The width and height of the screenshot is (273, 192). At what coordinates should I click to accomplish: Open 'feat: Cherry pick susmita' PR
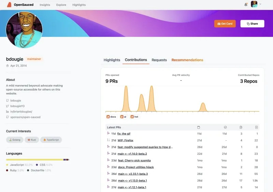(134, 161)
